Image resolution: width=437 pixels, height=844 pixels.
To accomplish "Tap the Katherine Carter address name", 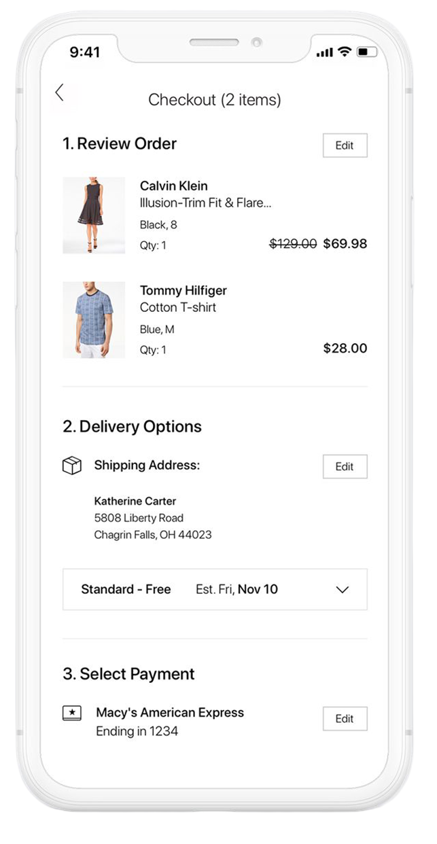I will [x=135, y=502].
